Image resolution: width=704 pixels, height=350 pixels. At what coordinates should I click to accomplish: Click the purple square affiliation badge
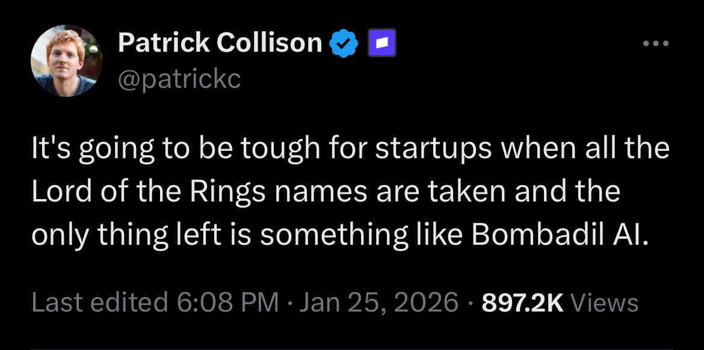(x=381, y=43)
